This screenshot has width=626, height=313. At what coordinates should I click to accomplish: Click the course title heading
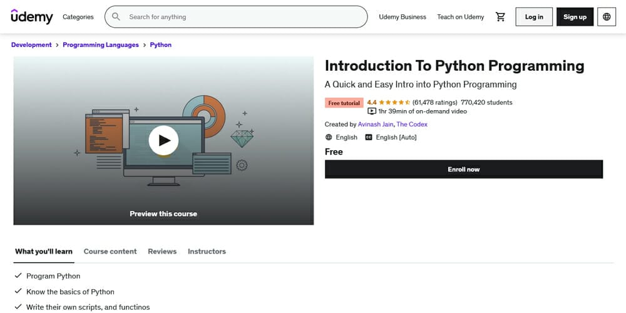pyautogui.click(x=454, y=66)
